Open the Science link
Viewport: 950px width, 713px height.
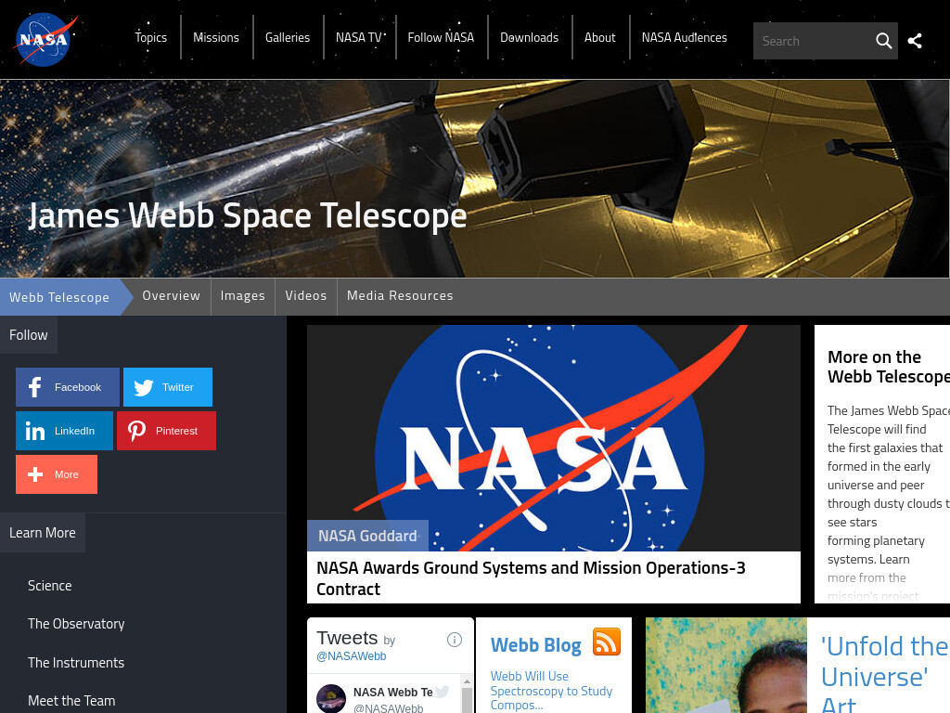(50, 586)
